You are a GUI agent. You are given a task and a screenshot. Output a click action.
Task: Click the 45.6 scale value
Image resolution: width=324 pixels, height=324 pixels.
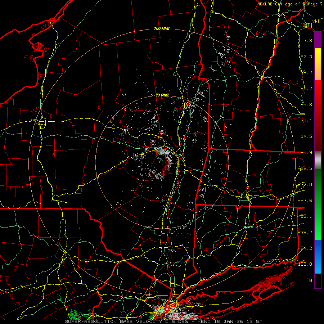click(x=306, y=104)
